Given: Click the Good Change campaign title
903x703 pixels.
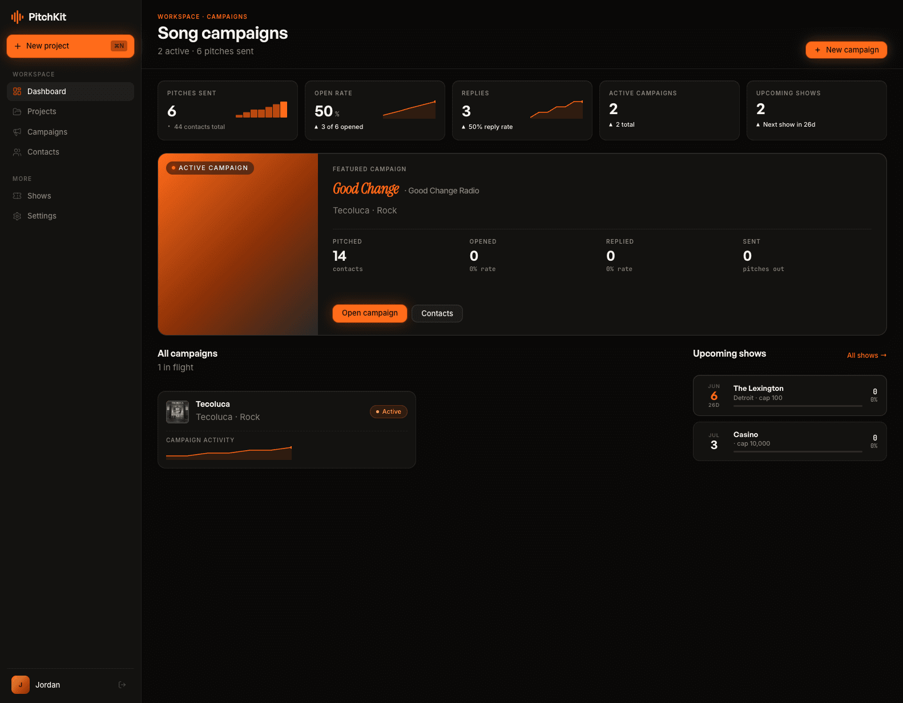Looking at the screenshot, I should pos(366,189).
